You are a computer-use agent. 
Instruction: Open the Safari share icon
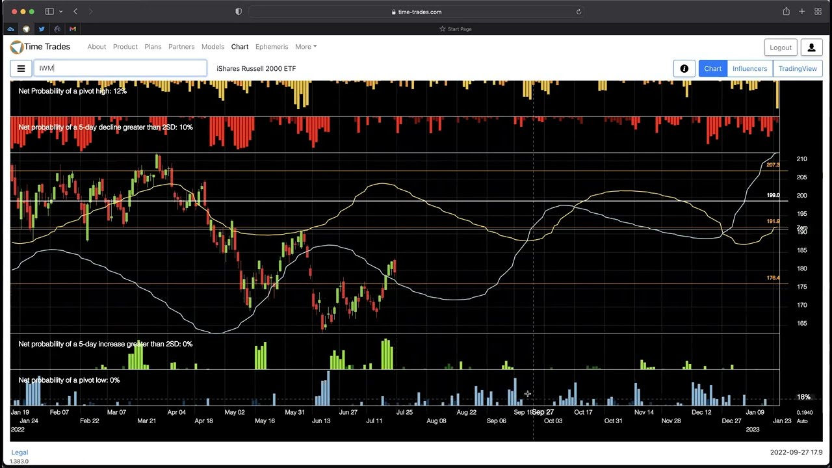tap(786, 12)
